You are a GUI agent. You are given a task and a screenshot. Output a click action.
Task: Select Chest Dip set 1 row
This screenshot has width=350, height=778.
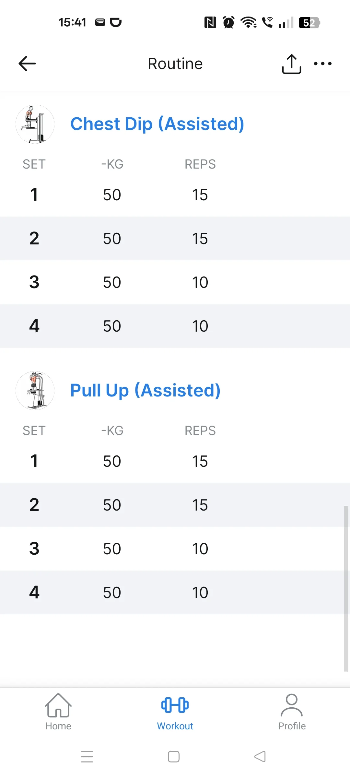click(175, 195)
